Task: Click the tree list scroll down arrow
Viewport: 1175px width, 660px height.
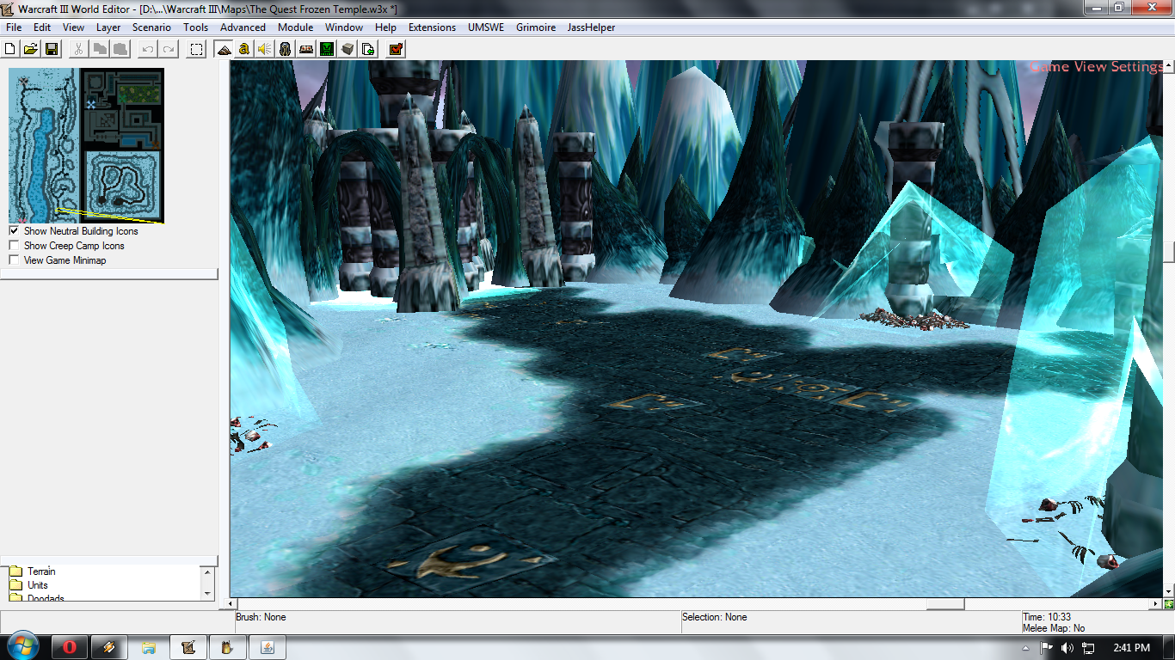Action: (x=206, y=594)
